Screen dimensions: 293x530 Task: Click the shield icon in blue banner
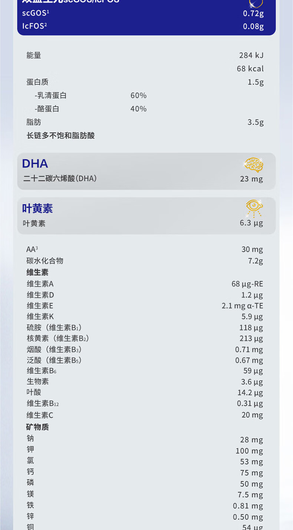(256, 3)
